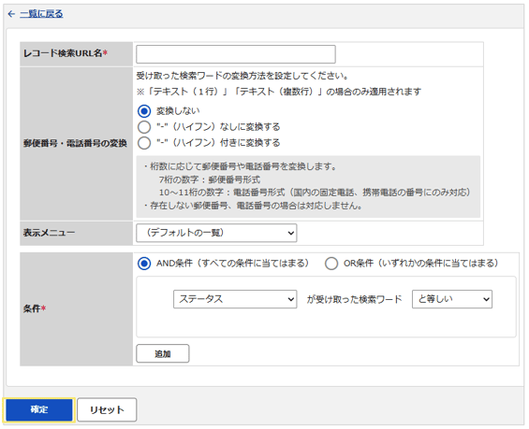Click the 受け取った検索ワードの変換方法 instruction text
The width and height of the screenshot is (529, 429).
click(x=242, y=76)
